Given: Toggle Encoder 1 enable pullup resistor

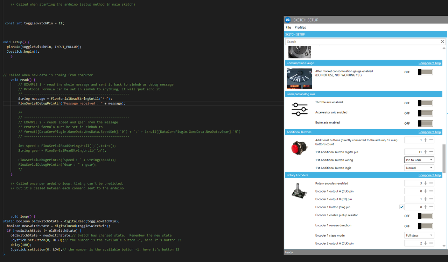Looking at the screenshot, I should (425, 216).
